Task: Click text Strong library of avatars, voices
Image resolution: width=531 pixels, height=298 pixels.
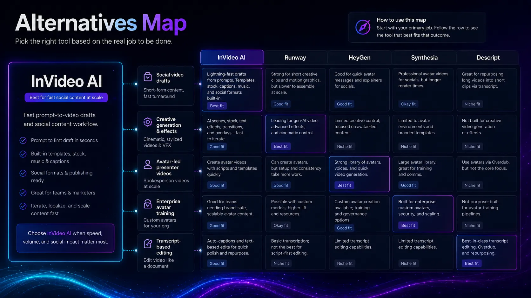Action: coord(358,168)
